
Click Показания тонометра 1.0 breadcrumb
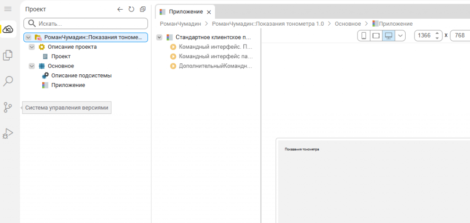268,24
